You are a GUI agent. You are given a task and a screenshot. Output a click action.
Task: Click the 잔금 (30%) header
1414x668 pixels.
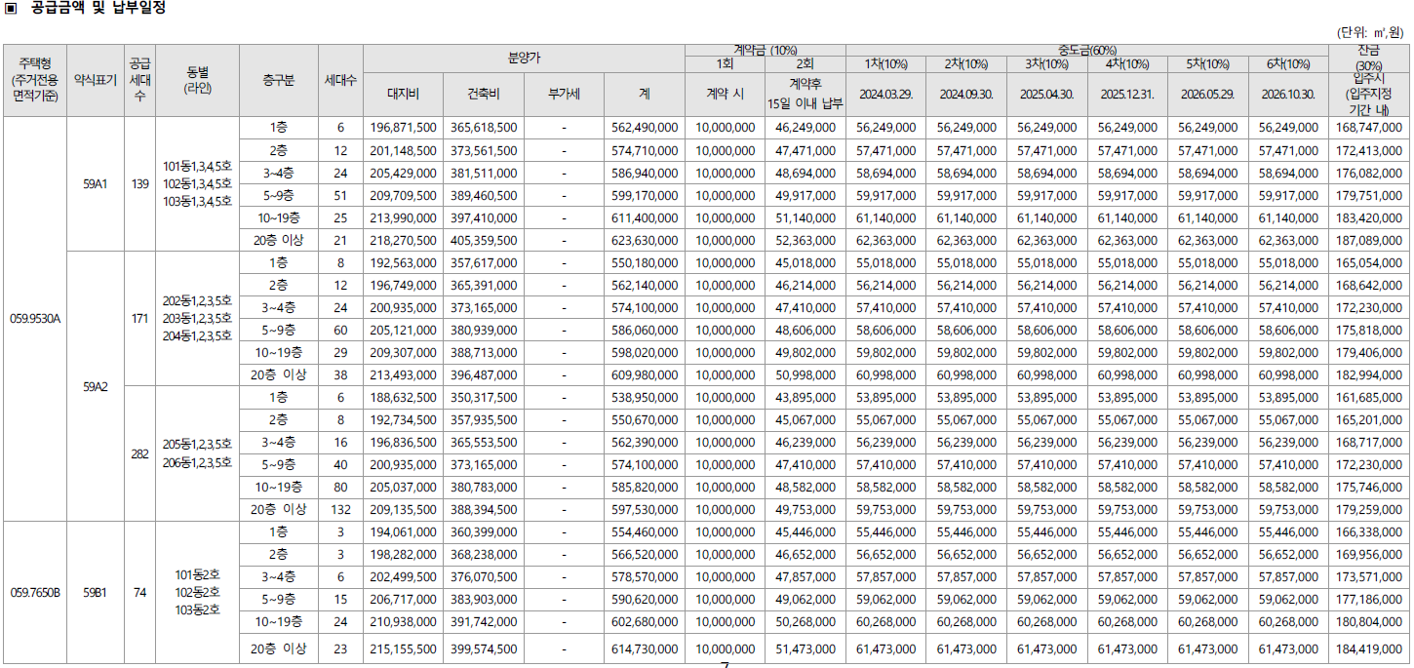[1368, 58]
